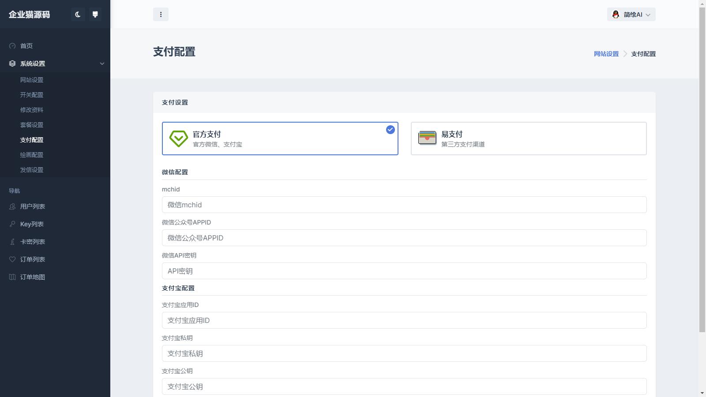Image resolution: width=706 pixels, height=397 pixels.
Task: Toggle dark mode with the moon icon
Action: (x=78, y=15)
